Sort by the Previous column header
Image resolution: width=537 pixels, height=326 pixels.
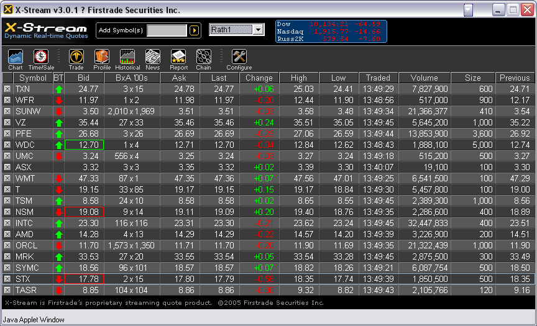[x=515, y=78]
